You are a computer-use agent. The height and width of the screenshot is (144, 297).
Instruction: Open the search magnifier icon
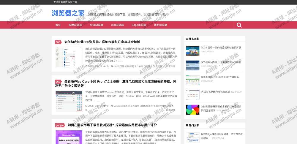click(239, 25)
